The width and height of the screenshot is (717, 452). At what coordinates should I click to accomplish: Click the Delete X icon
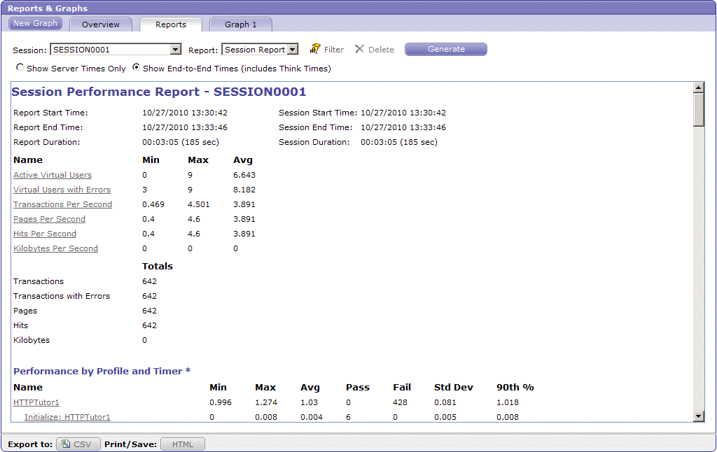[x=359, y=49]
